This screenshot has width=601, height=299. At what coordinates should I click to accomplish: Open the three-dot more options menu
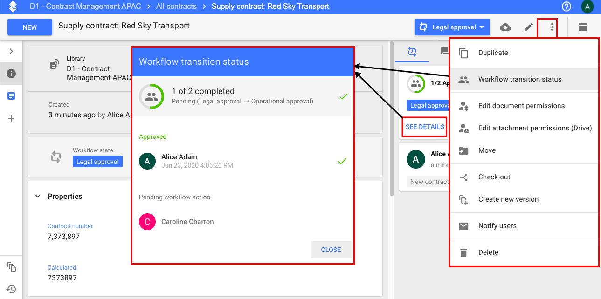coord(552,27)
